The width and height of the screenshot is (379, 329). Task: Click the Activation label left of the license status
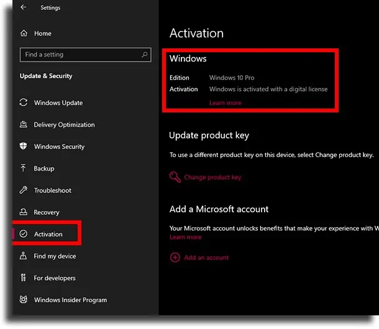click(184, 89)
